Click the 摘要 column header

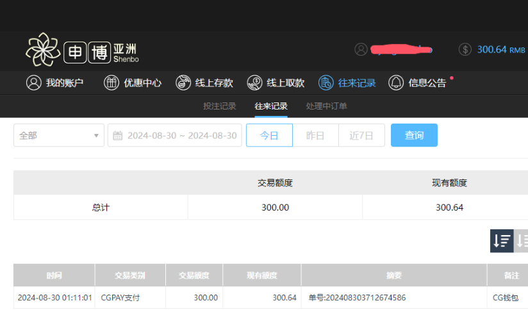[394, 275]
